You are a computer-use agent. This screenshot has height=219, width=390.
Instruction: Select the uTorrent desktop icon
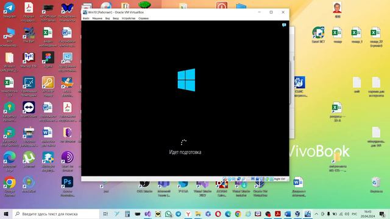point(29,159)
